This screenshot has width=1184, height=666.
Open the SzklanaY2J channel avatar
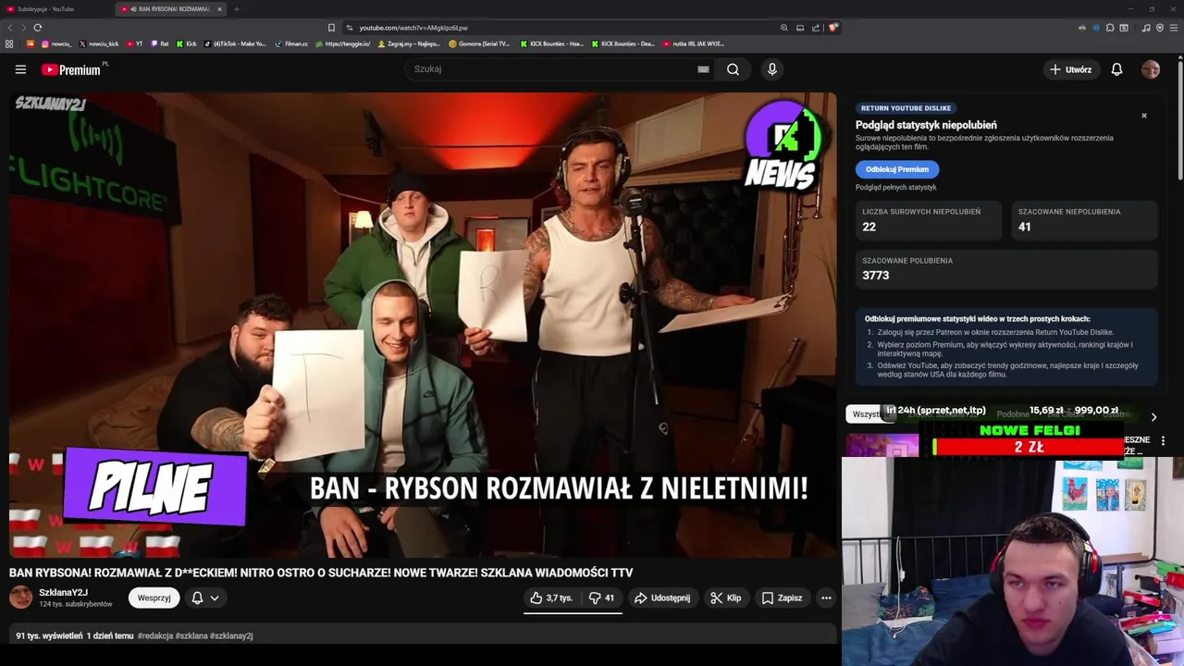tap(20, 598)
